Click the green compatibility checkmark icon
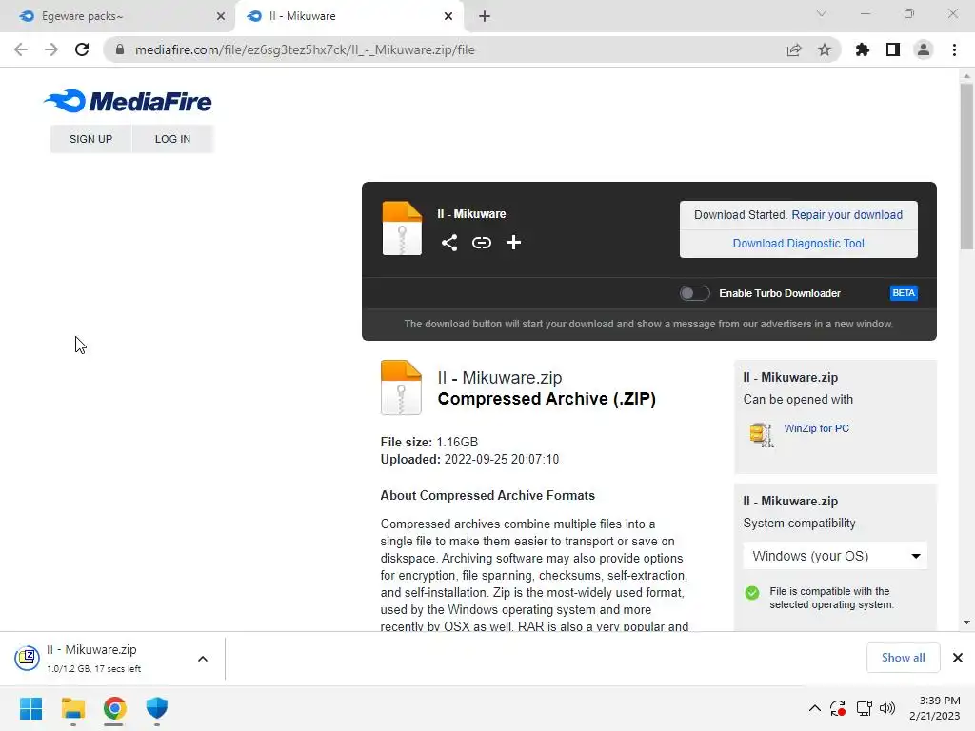This screenshot has width=975, height=731. tap(752, 592)
